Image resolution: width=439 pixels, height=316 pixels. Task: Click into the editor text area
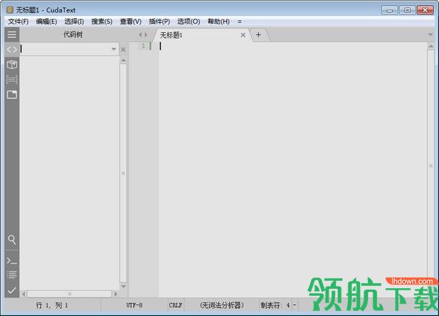tap(293, 169)
